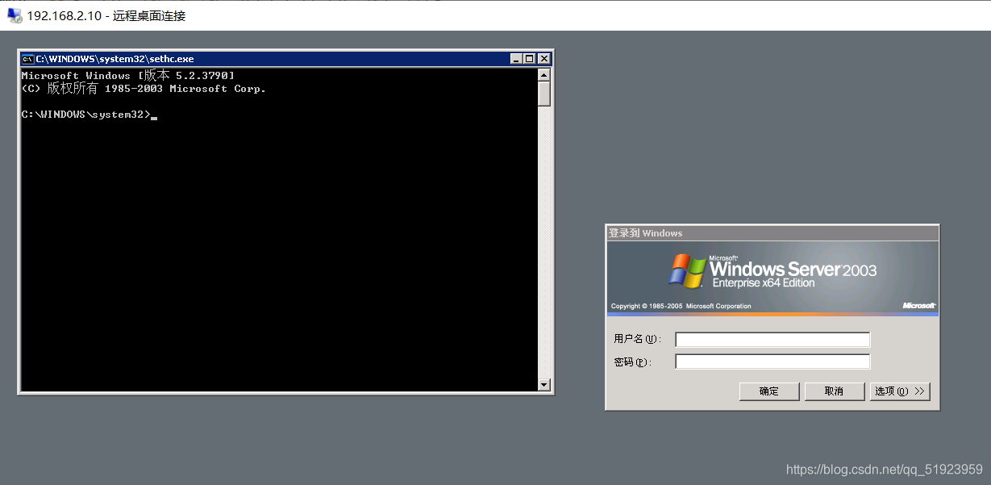This screenshot has height=485, width=991.
Task: Click the sethc.exe console title bar text
Action: [x=115, y=59]
